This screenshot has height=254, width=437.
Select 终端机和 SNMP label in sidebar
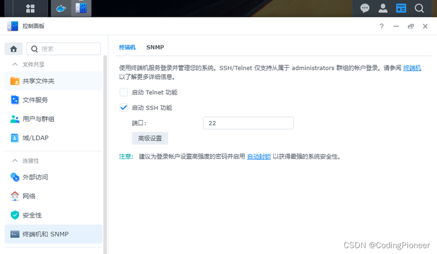(46, 234)
